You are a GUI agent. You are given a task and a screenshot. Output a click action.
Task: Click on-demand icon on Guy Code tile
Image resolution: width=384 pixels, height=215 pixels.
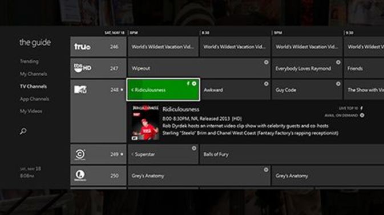pos(338,84)
